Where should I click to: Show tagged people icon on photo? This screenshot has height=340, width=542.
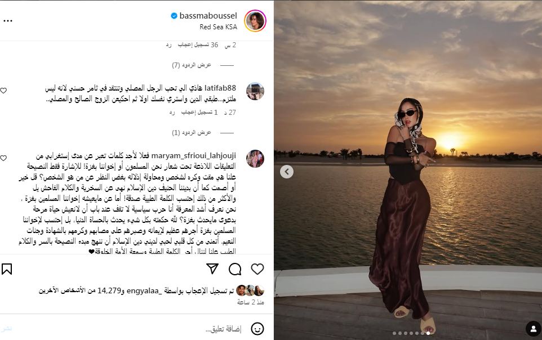(534, 328)
